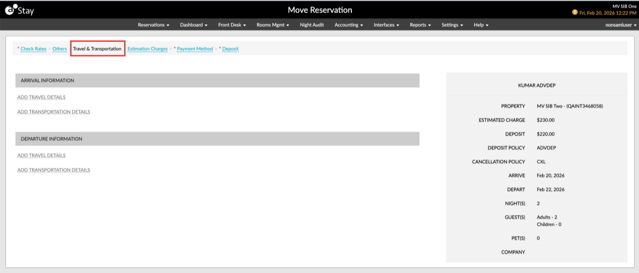
Task: Expand the Dashboard menu
Action: pos(194,25)
